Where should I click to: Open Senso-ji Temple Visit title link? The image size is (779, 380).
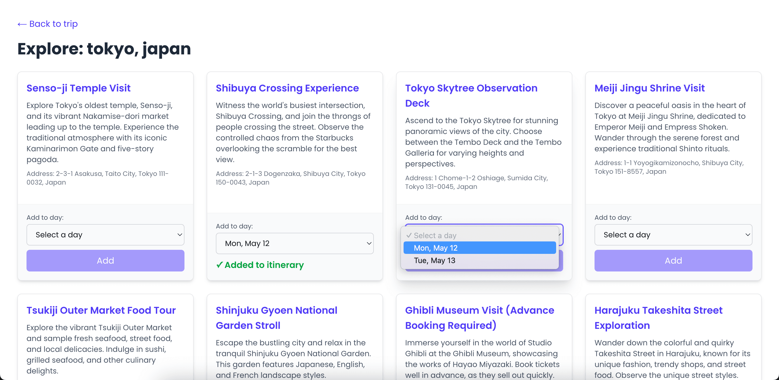(78, 88)
